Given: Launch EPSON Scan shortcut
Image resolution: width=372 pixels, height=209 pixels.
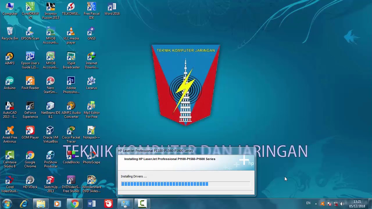Looking at the screenshot, I should 30,34.
